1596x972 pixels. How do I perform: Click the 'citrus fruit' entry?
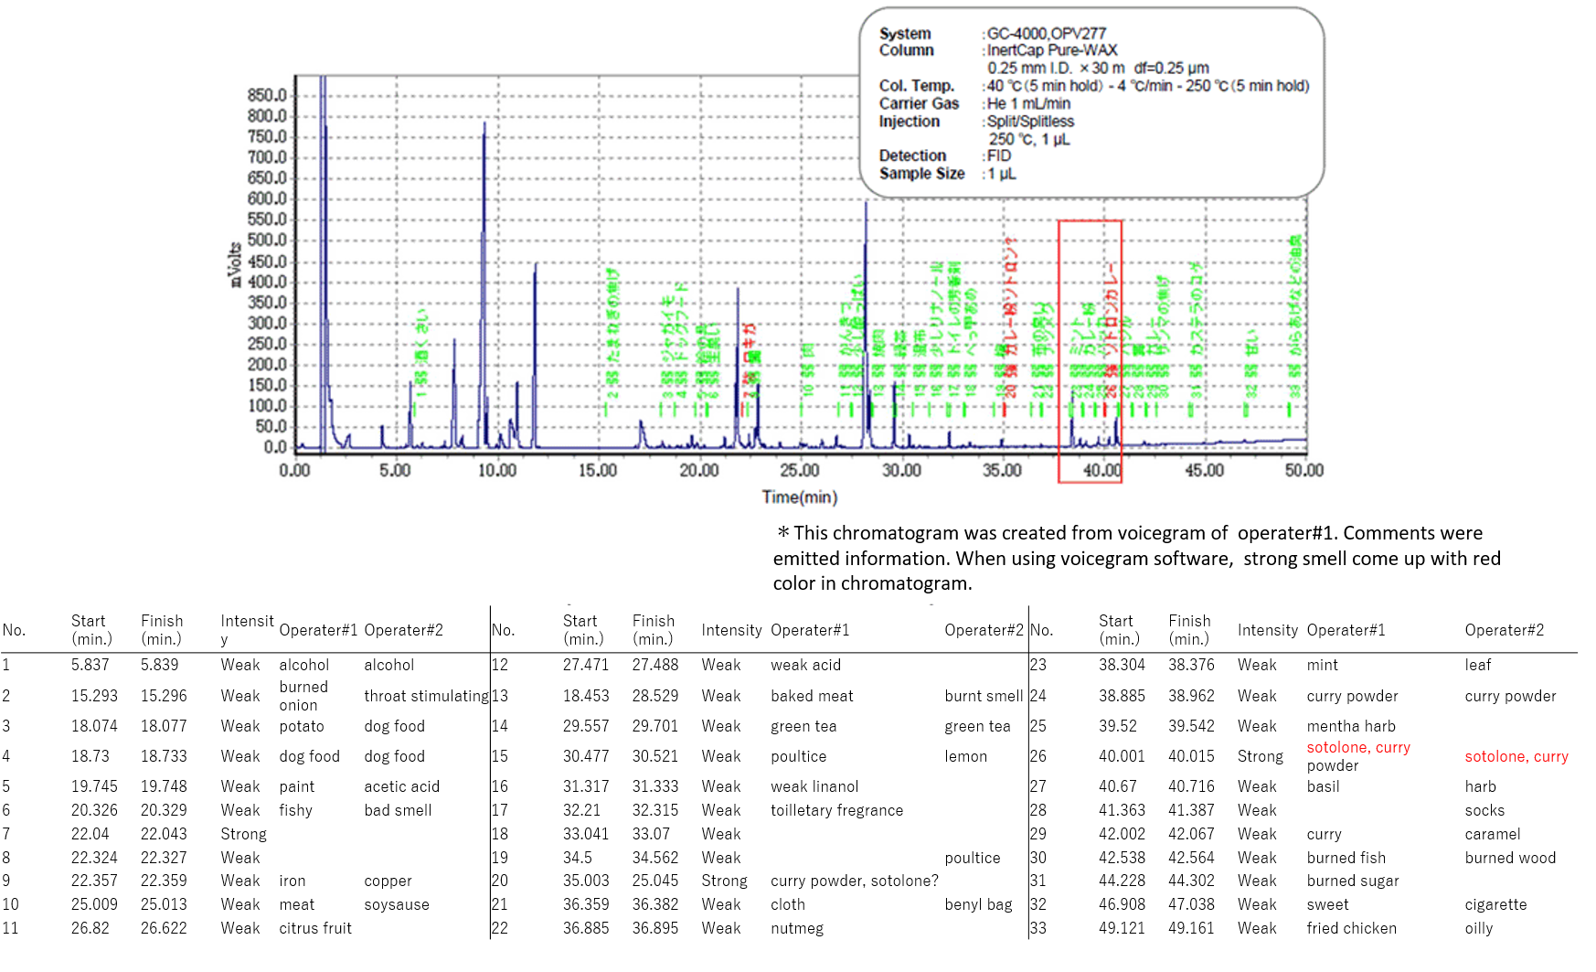314,928
